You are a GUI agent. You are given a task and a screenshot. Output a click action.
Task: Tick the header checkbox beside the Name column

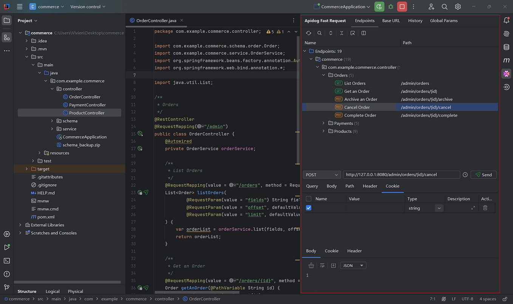click(x=309, y=199)
